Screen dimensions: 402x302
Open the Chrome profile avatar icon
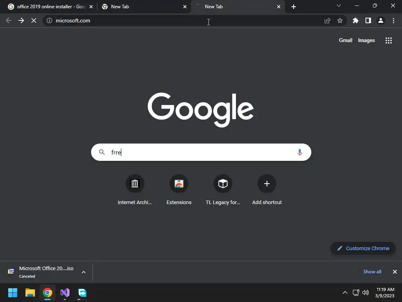click(381, 20)
